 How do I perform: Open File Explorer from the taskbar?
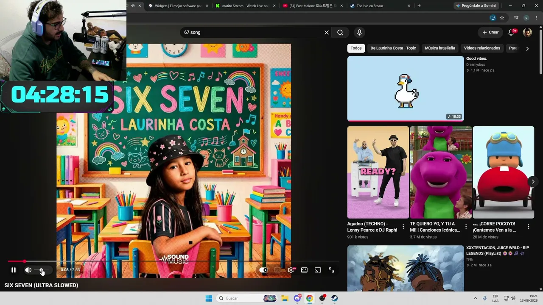click(x=285, y=298)
